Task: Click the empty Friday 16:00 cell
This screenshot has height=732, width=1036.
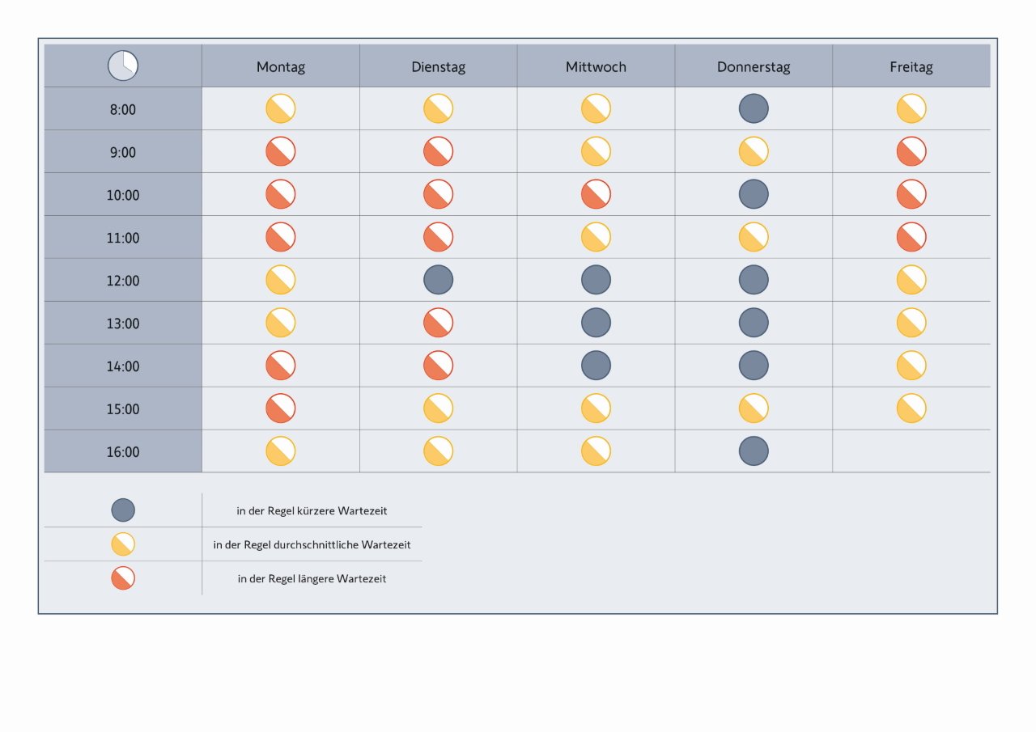Action: point(911,451)
